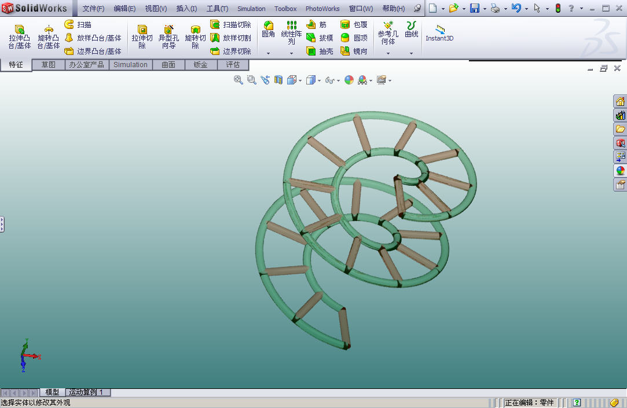This screenshot has width=627, height=408.
Task: Select the 运动算例 1 bottom tab
Action: pos(86,392)
